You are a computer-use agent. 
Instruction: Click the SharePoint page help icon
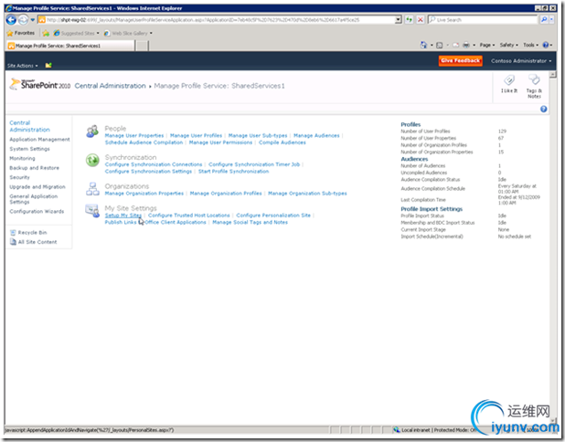[543, 109]
